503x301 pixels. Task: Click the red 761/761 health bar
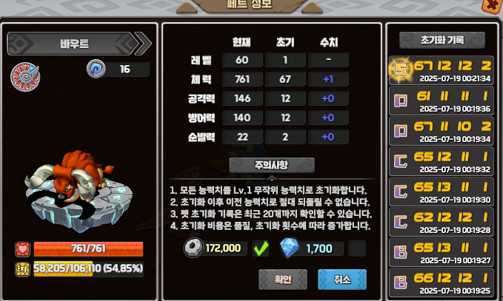pos(88,248)
